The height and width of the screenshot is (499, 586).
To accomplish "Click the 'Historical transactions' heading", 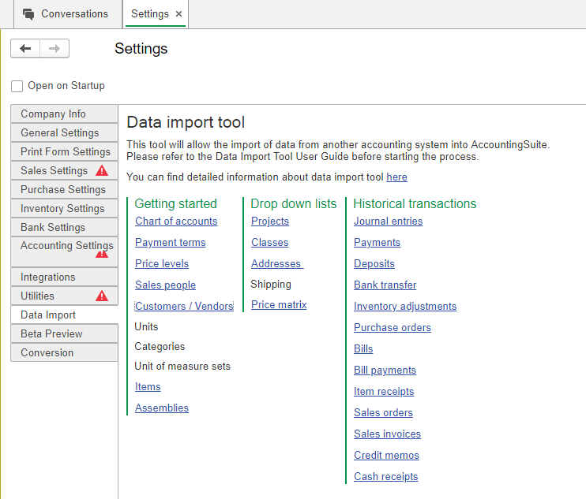I will 415,203.
